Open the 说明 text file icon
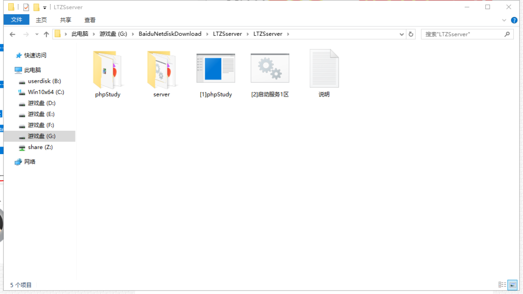This screenshot has height=294, width=523. point(324,68)
